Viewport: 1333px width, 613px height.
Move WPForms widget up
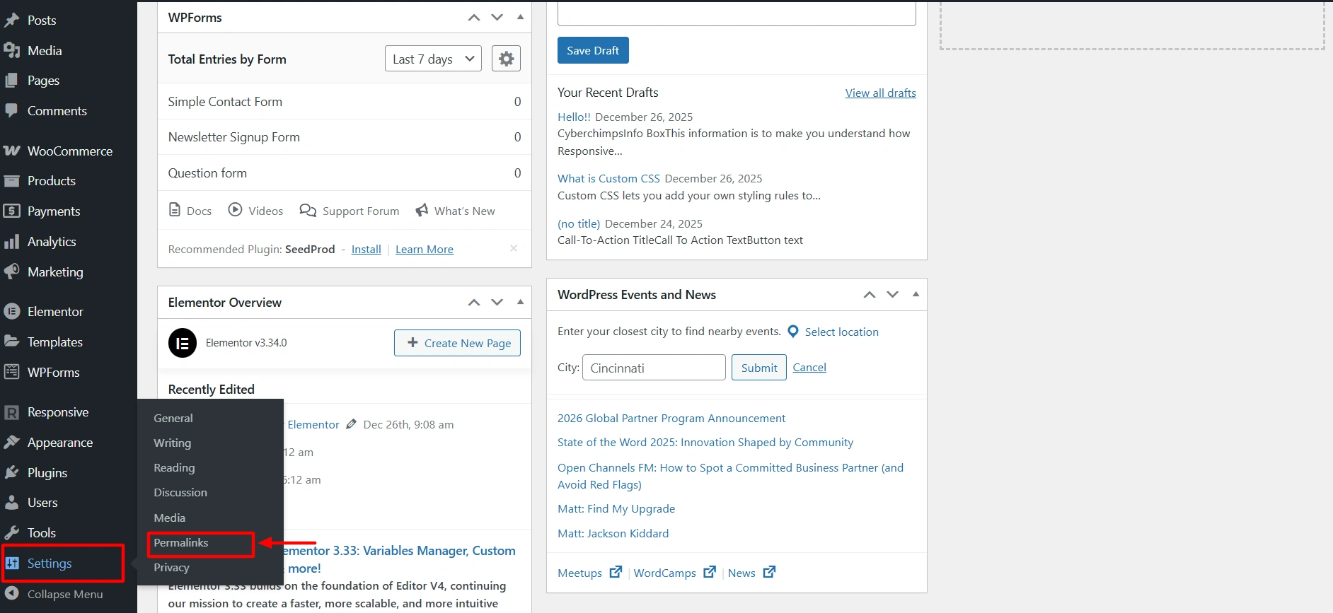[x=474, y=18]
